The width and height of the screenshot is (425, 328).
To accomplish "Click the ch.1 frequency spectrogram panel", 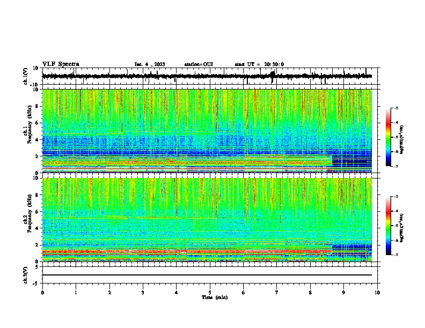I will [207, 131].
